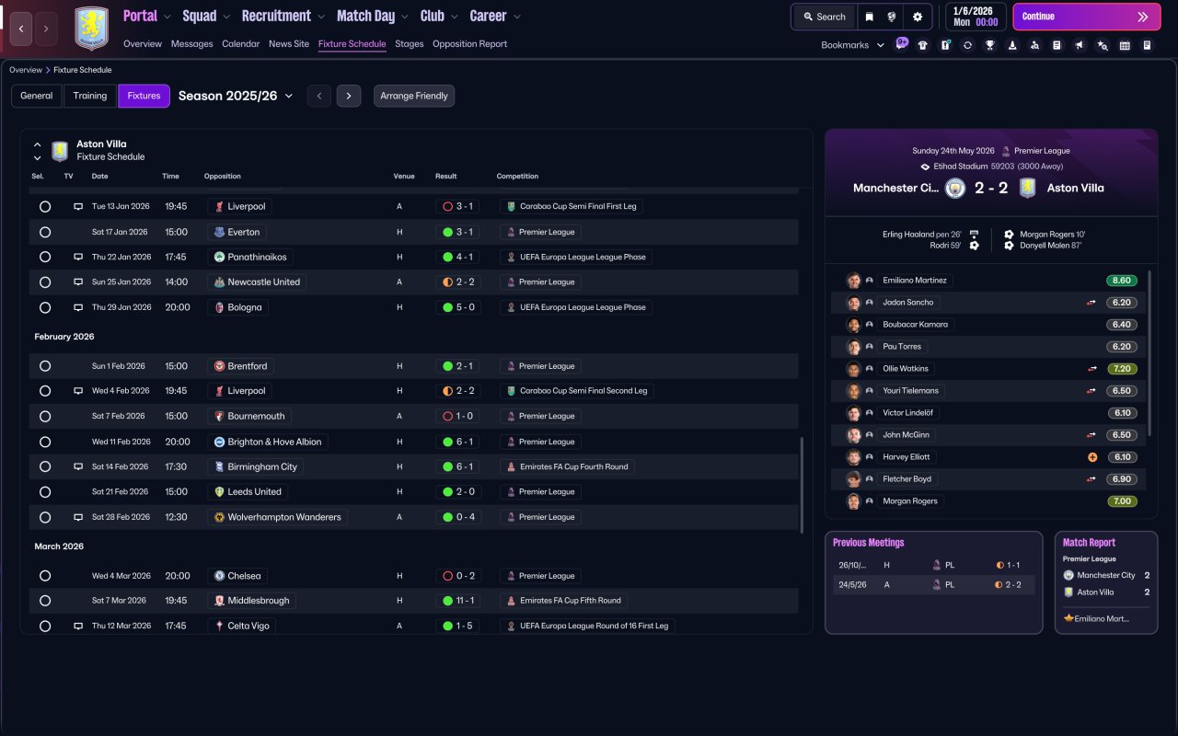Screen dimensions: 1178x736
Task: Open the Portal dropdown menu
Action: 147,16
